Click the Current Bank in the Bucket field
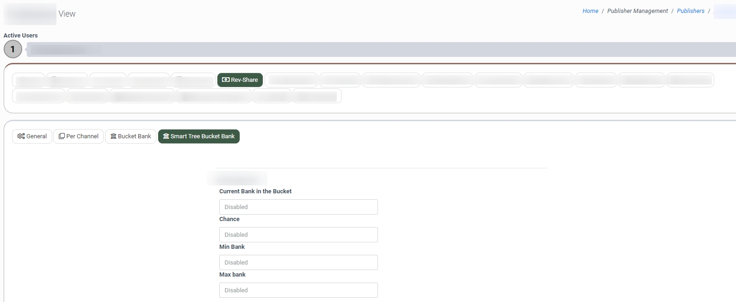736x302 pixels. pos(298,207)
